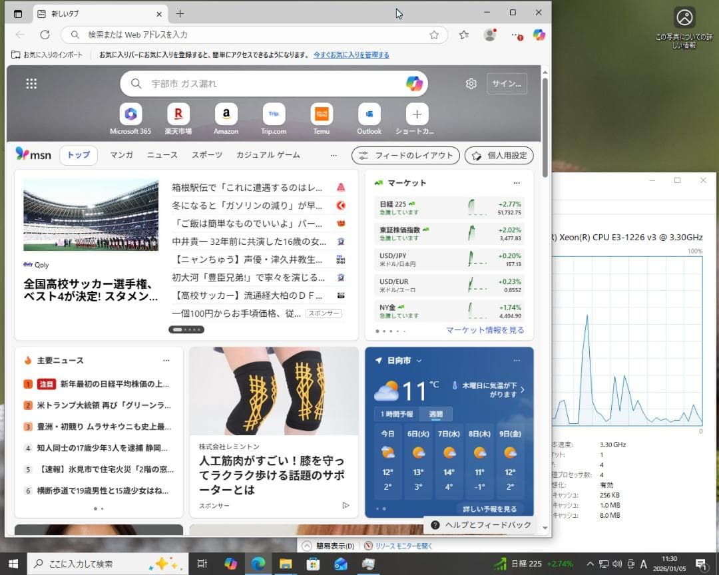
Task: Open Copilot from the search box icon
Action: [x=413, y=83]
